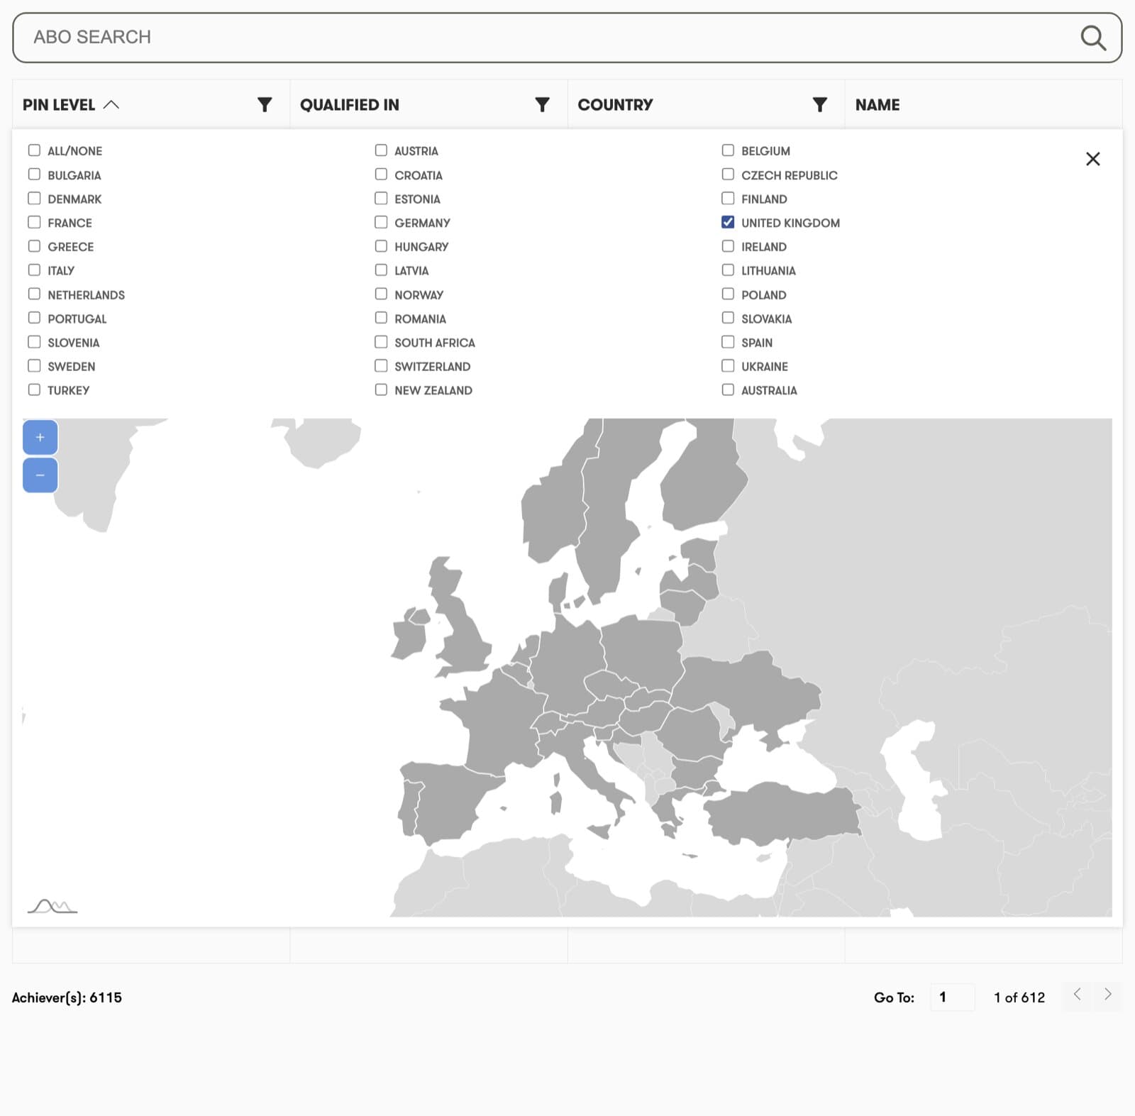
Task: Click the COUNTRY column header
Action: click(615, 105)
